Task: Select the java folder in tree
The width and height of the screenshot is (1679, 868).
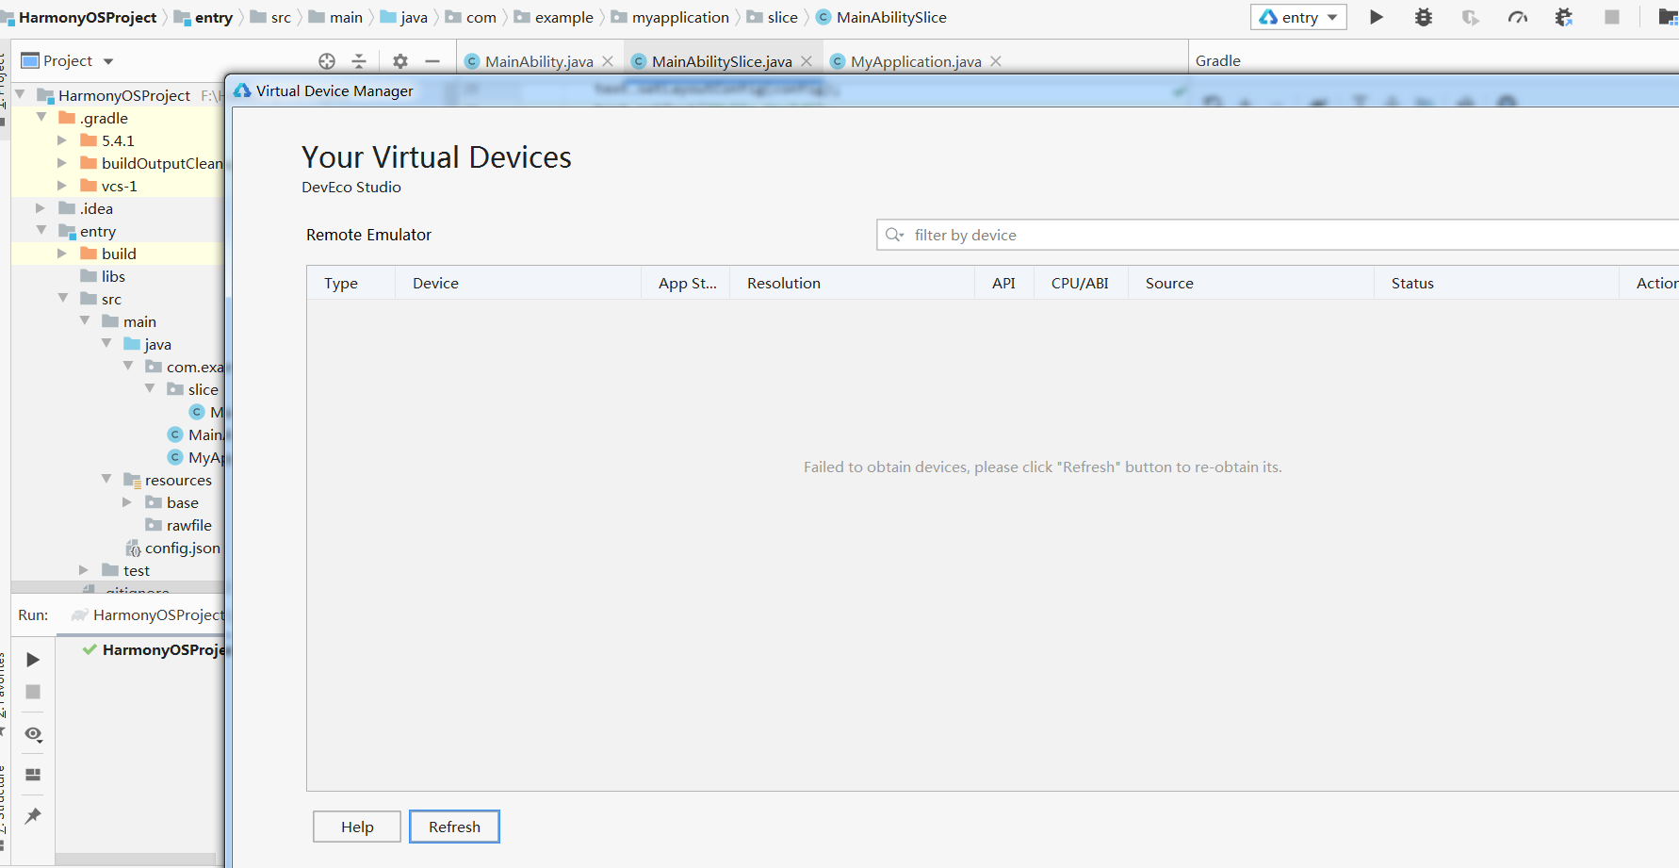Action: (157, 344)
